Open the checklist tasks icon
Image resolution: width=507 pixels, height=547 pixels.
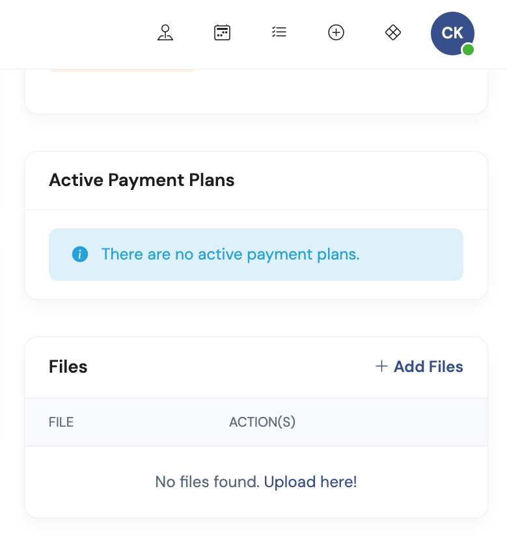coord(279,32)
